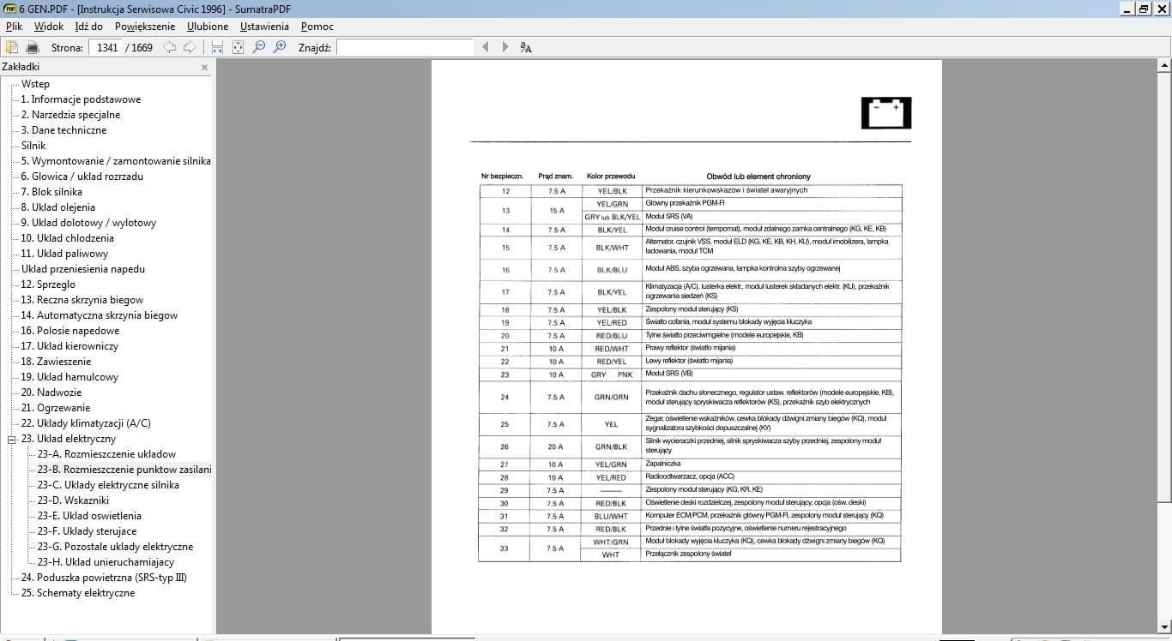The height and width of the screenshot is (641, 1172).
Task: Open bookmark 5. Wymontowanie / zamontowanie silnika
Action: [x=116, y=161]
